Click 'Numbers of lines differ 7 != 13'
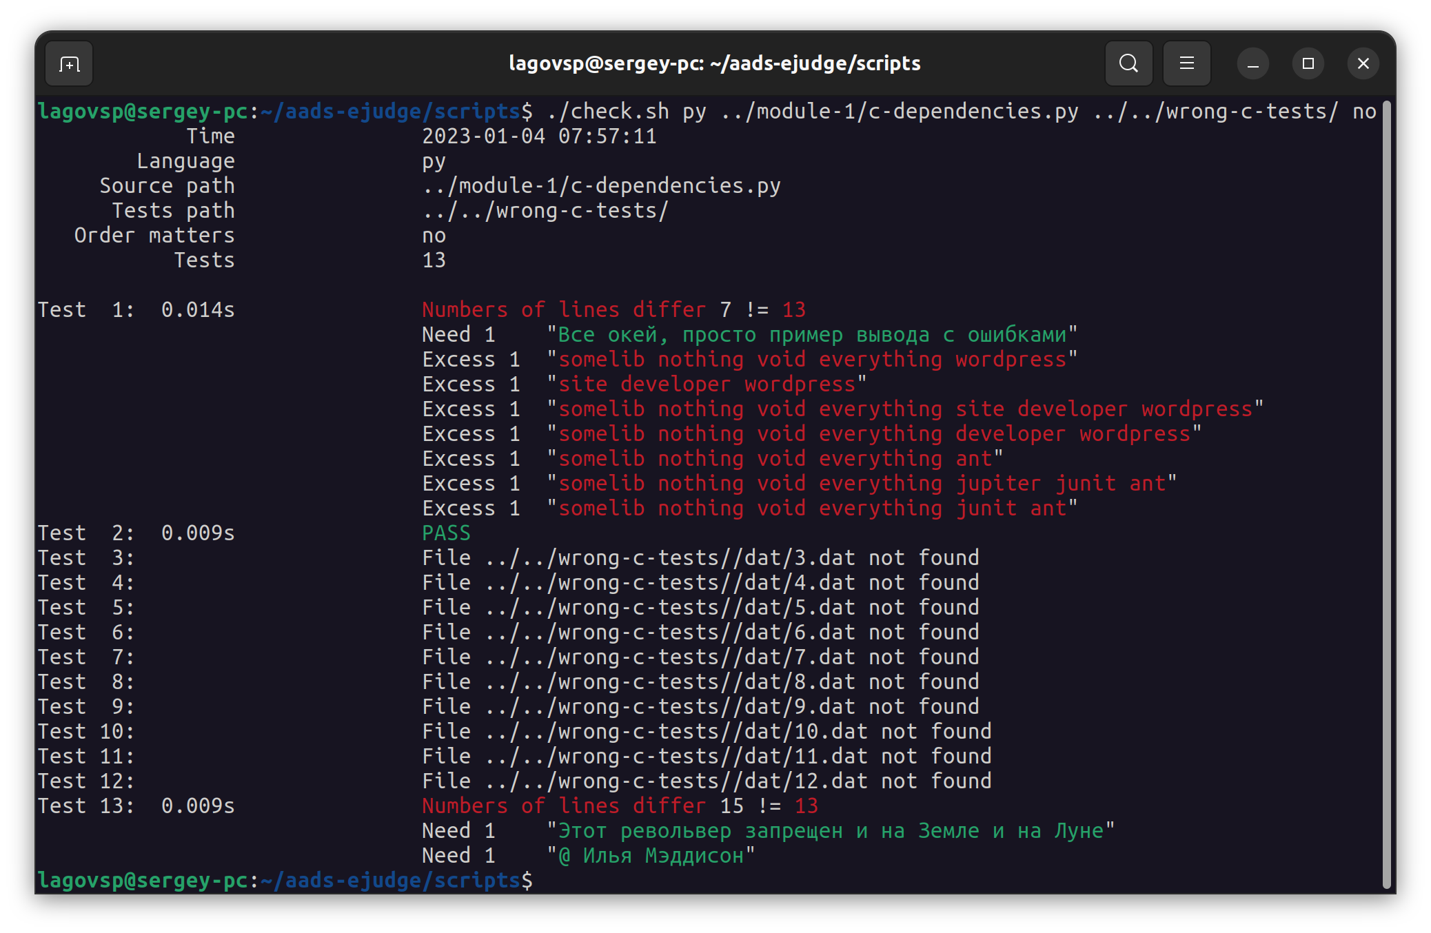 (x=613, y=310)
